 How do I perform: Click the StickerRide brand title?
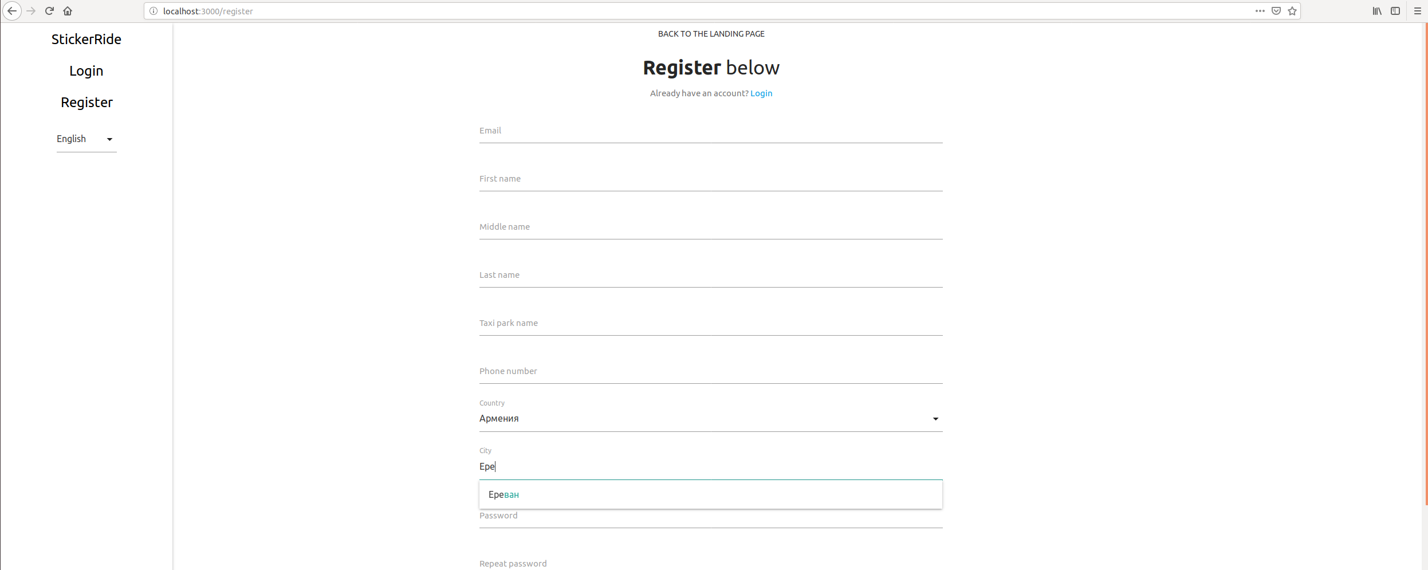pos(86,40)
